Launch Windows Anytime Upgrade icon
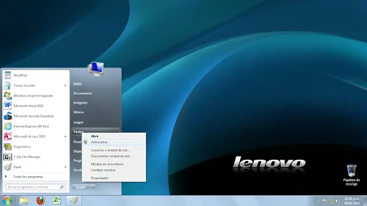Image resolution: width=367 pixels, height=206 pixels. (7, 96)
